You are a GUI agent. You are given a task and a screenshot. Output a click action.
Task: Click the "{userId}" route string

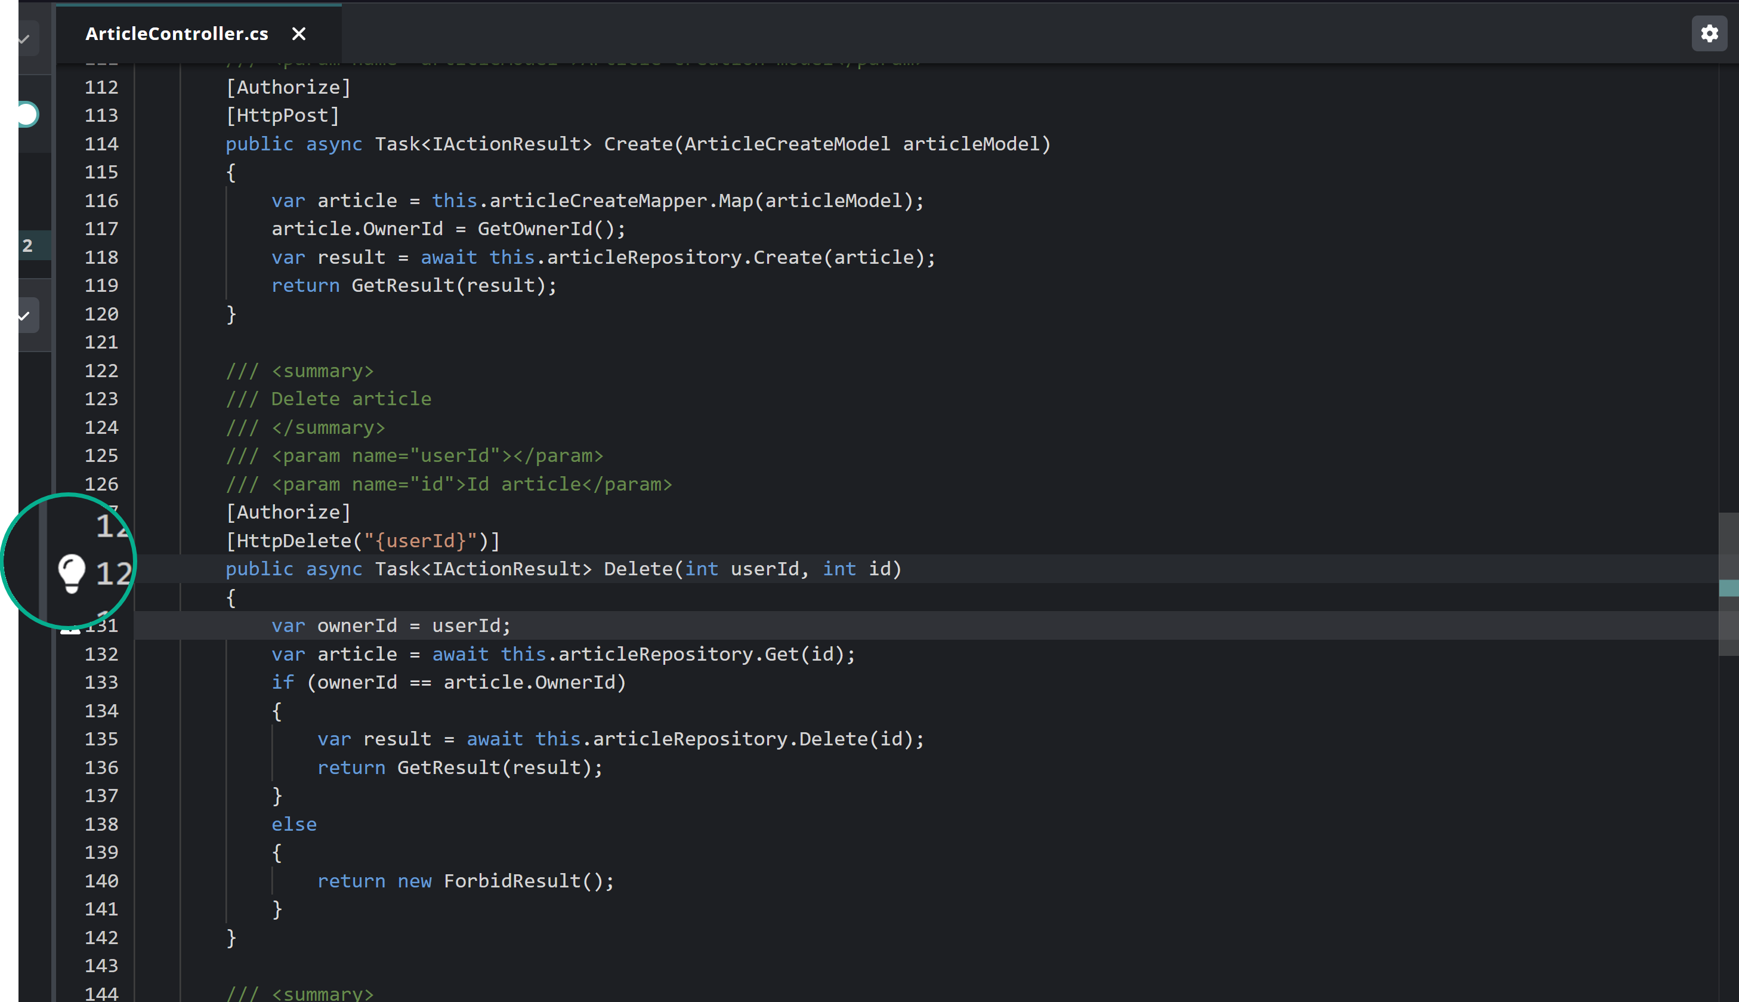point(421,541)
